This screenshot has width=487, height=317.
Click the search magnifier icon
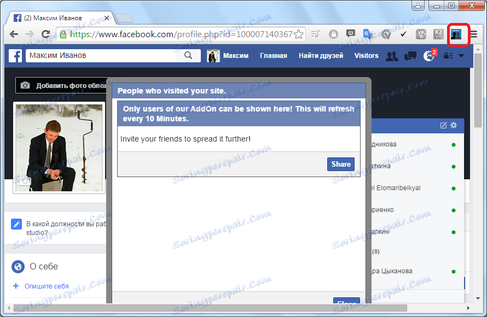pos(188,55)
